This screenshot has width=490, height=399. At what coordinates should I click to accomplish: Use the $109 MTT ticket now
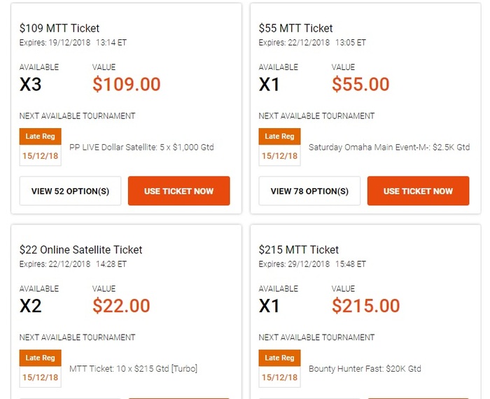click(x=178, y=191)
